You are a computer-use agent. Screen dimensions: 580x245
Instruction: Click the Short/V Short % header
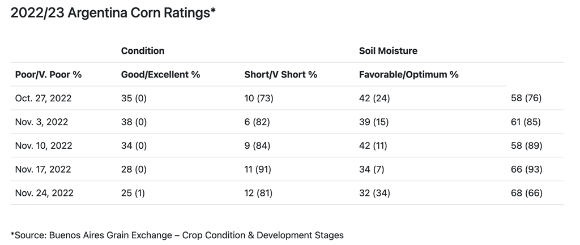point(280,75)
